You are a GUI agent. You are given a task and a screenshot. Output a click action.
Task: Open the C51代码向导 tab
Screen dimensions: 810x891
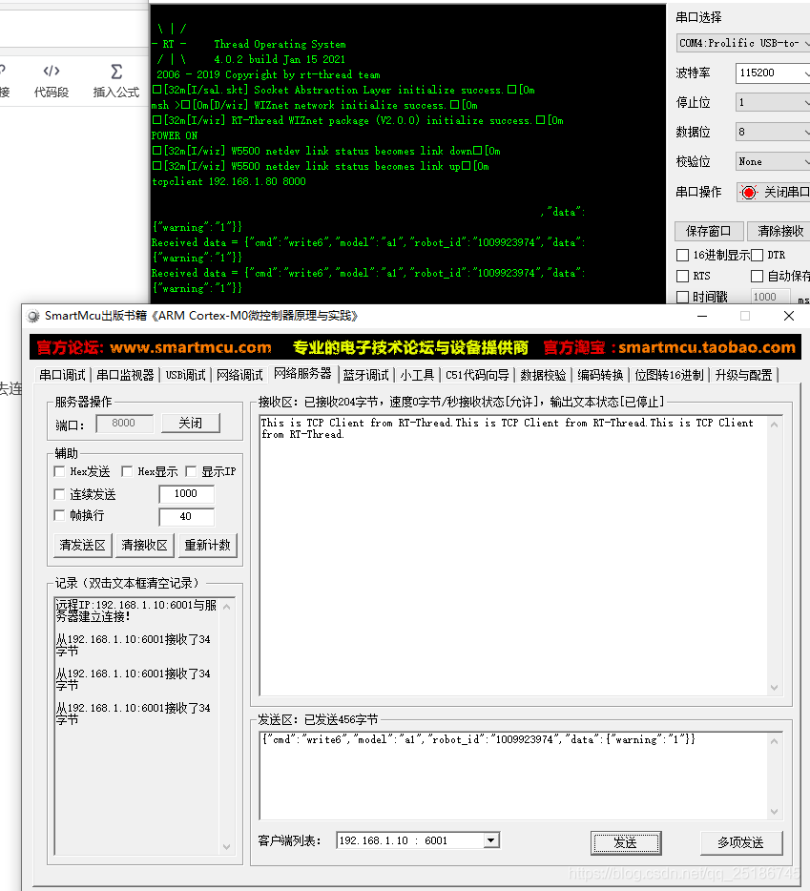[477, 375]
